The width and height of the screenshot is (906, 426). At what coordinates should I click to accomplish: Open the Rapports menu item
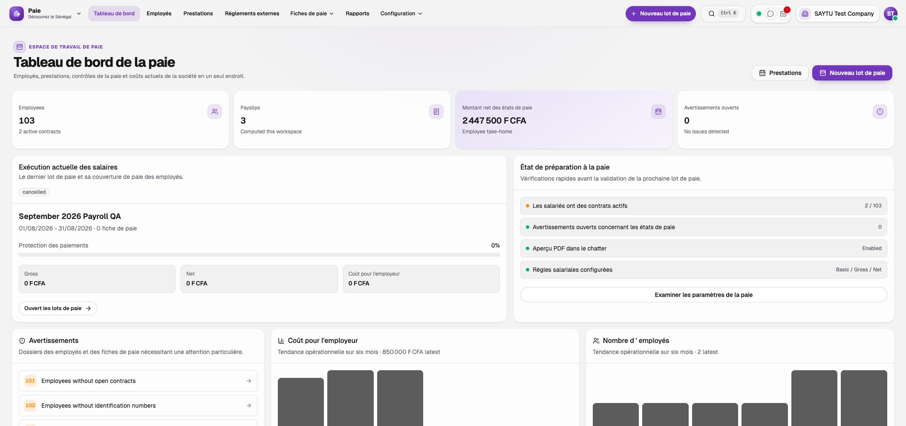coord(358,14)
